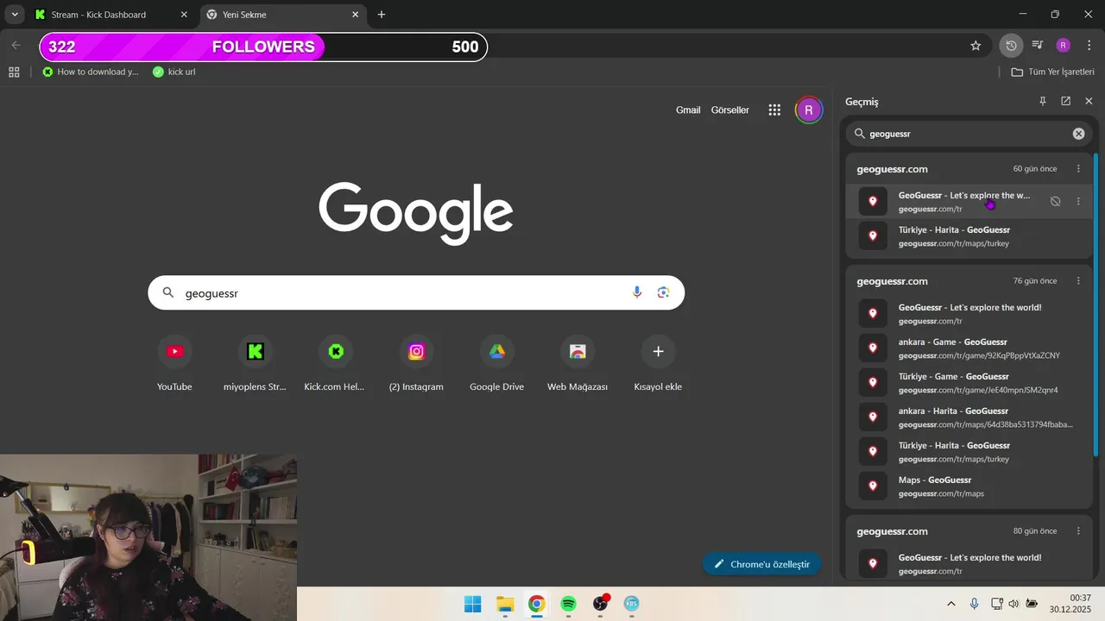Open 'Maps - GeoGuessr' history entry
1105x621 pixels.
pyautogui.click(x=969, y=486)
